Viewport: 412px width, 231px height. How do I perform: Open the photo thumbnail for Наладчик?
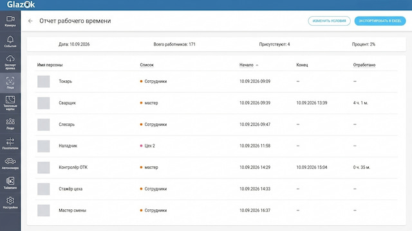tap(44, 146)
